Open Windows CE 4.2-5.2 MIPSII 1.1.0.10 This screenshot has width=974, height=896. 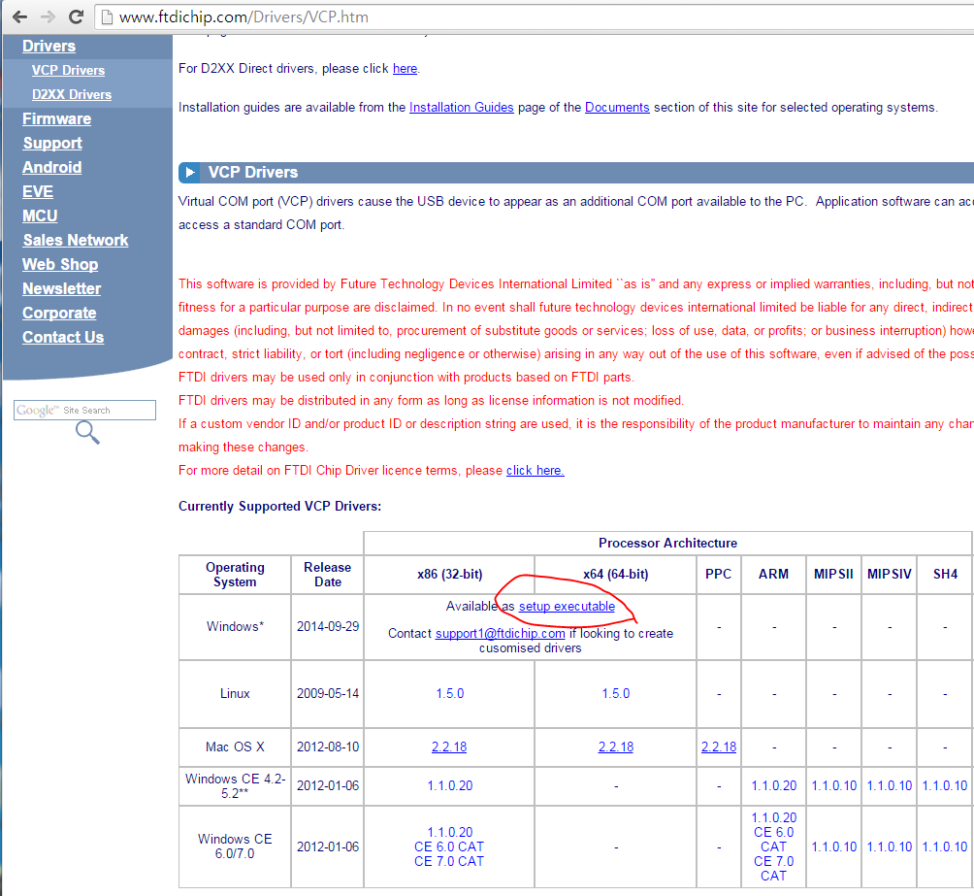click(834, 785)
